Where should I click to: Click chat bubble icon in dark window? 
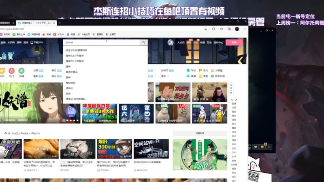click(x=256, y=147)
